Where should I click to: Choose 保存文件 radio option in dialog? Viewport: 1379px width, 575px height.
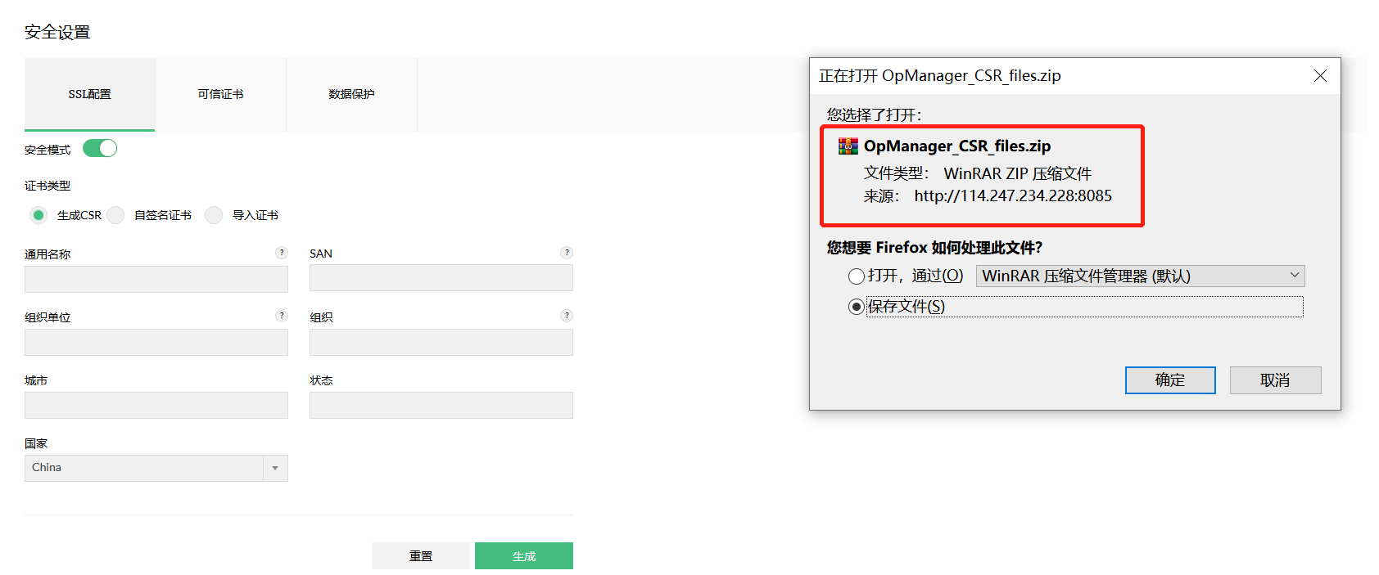857,307
